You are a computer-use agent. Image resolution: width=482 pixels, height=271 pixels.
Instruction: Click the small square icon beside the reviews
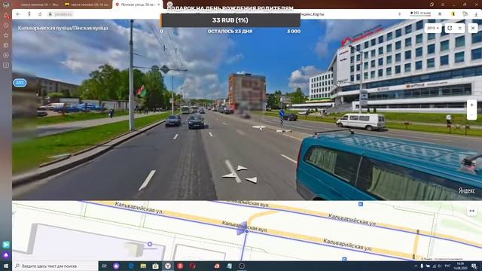click(x=440, y=14)
